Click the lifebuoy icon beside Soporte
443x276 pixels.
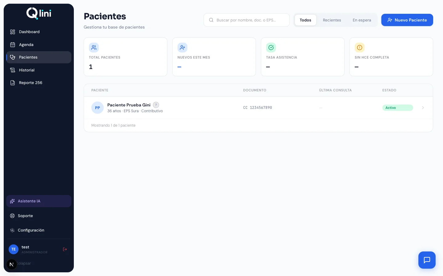(x=12, y=216)
